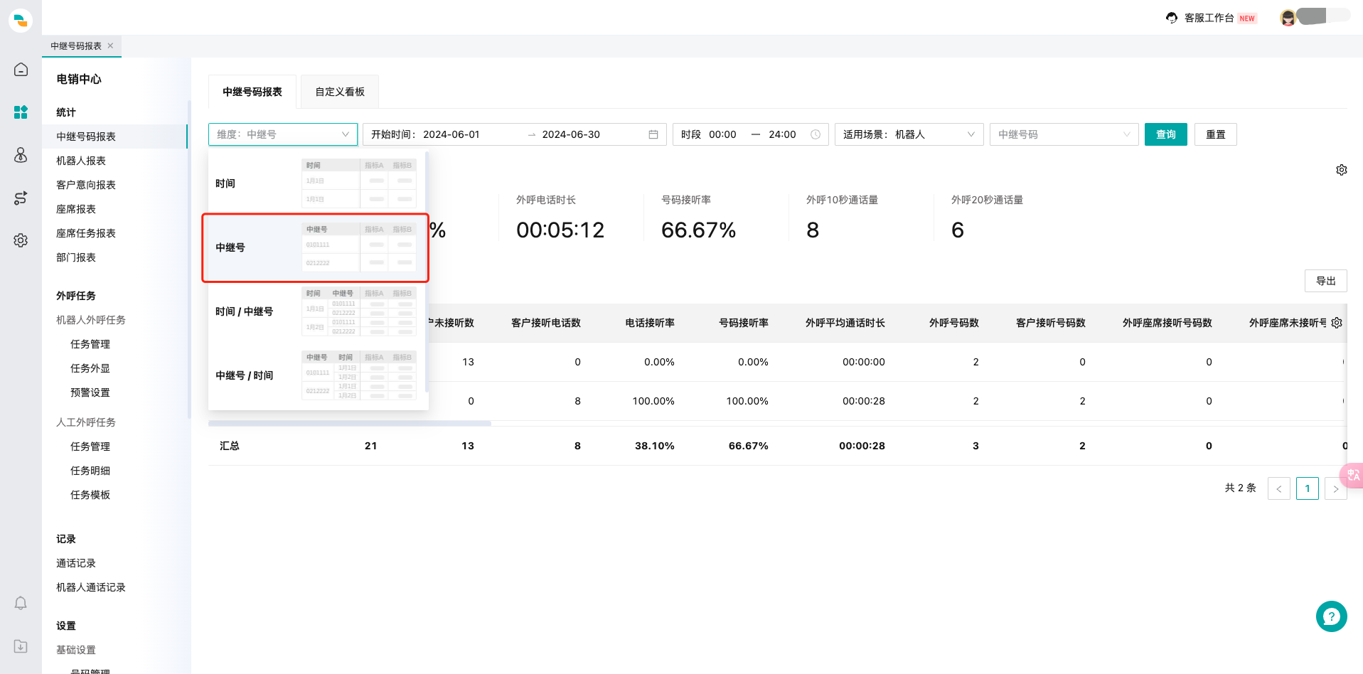
Task: Click the calendar icon in date range
Action: click(x=653, y=134)
